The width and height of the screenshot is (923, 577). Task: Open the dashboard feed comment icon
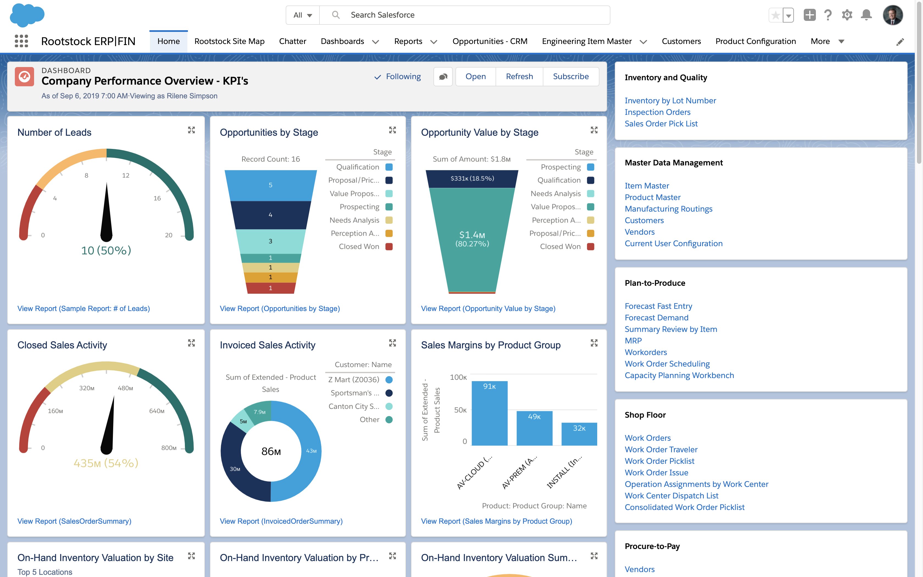click(443, 77)
